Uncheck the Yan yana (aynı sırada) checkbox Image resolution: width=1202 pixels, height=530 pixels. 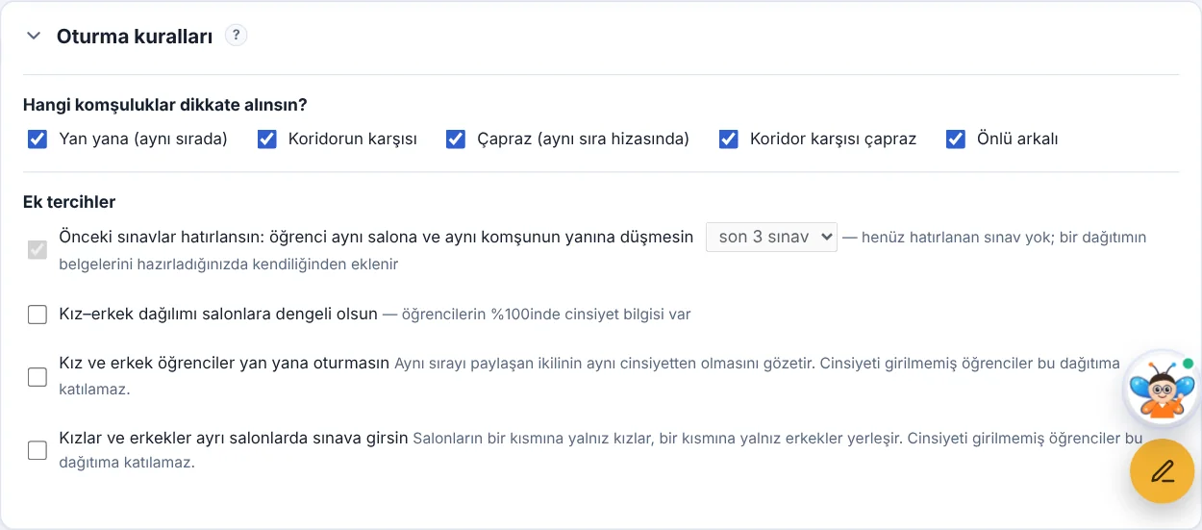(x=38, y=139)
